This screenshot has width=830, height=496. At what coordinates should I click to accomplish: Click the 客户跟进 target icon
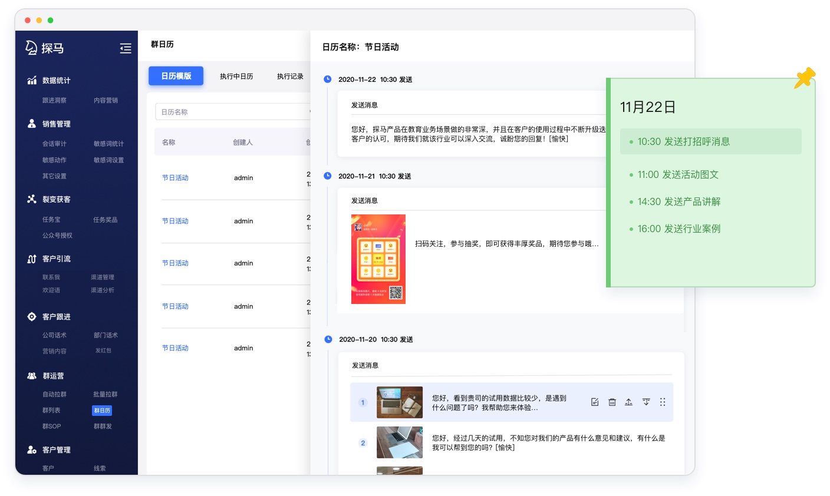(x=32, y=316)
